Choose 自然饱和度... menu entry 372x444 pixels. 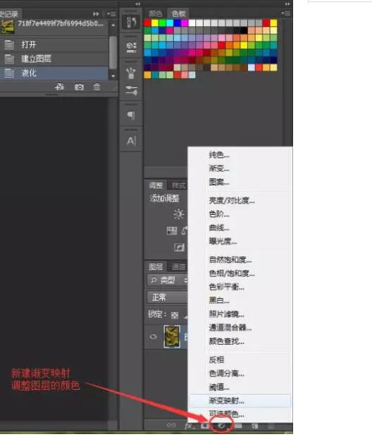[x=240, y=259]
